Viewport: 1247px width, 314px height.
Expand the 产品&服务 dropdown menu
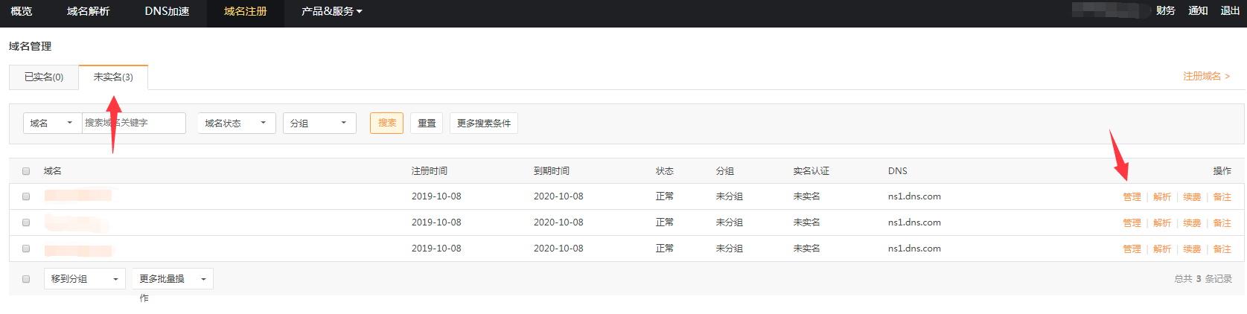[331, 11]
